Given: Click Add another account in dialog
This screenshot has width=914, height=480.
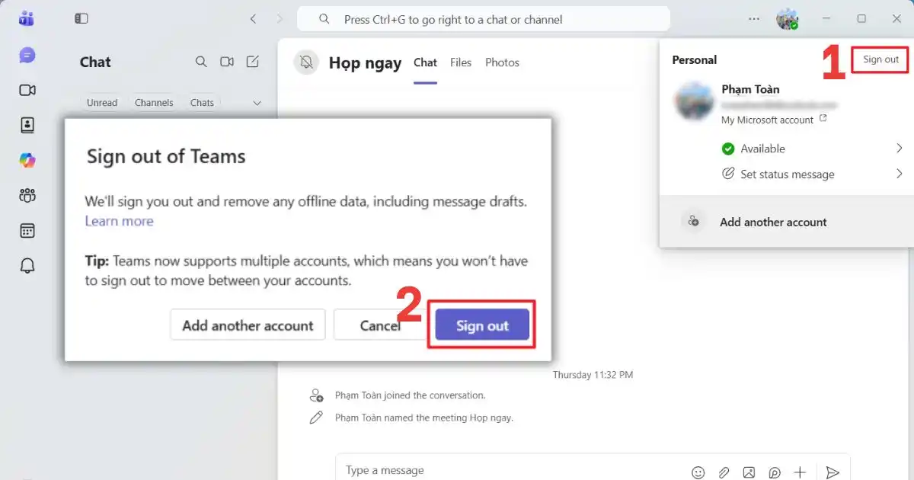Looking at the screenshot, I should click(248, 325).
